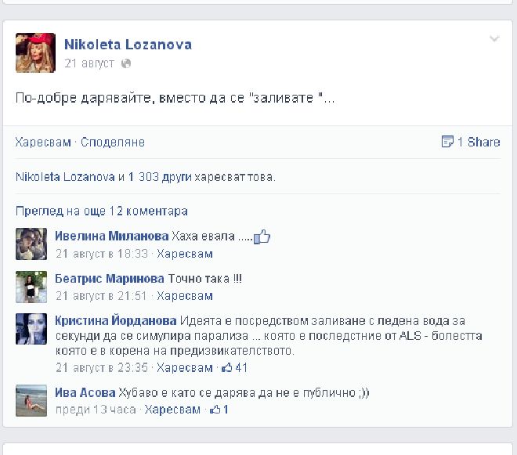Click the like thumb icon showing 41

(x=226, y=367)
